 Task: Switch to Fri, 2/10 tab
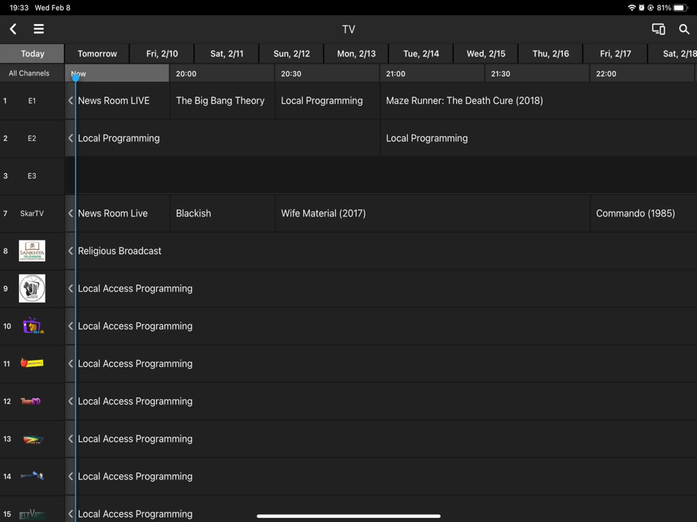pyautogui.click(x=162, y=54)
